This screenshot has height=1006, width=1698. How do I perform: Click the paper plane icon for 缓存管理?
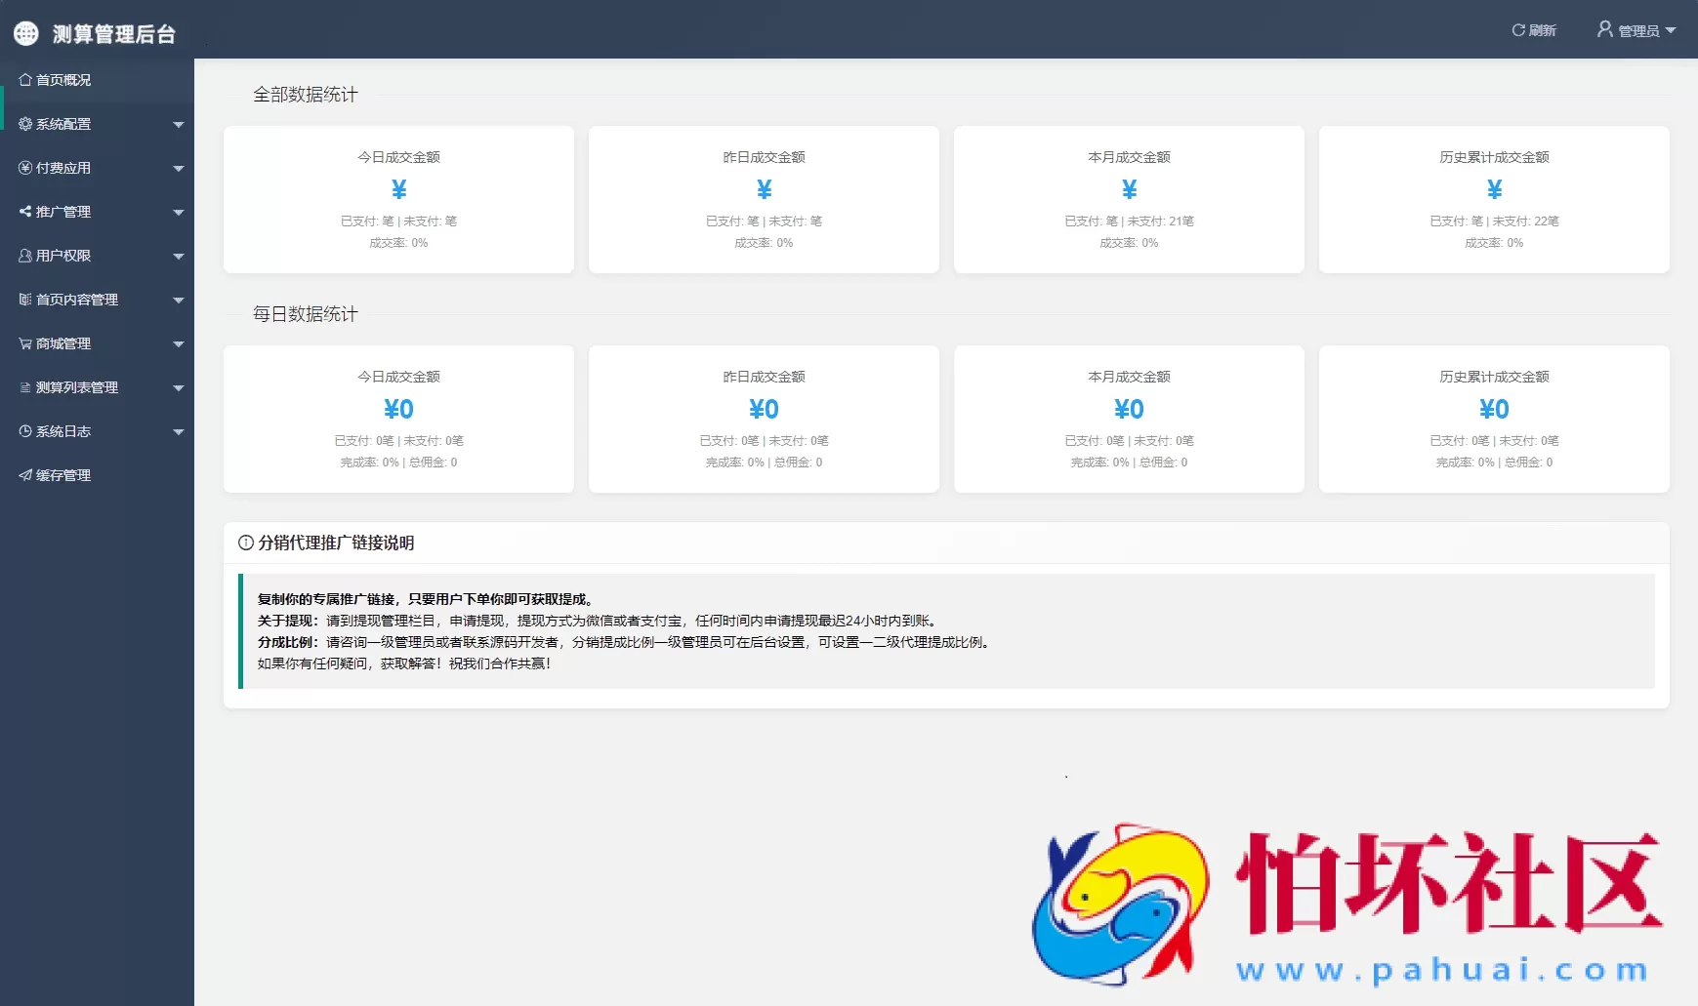tap(25, 475)
